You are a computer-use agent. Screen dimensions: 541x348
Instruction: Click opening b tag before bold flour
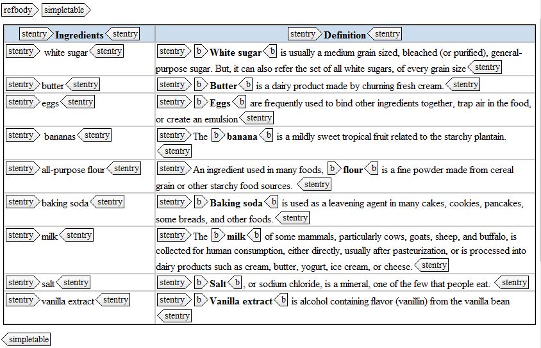334,169
